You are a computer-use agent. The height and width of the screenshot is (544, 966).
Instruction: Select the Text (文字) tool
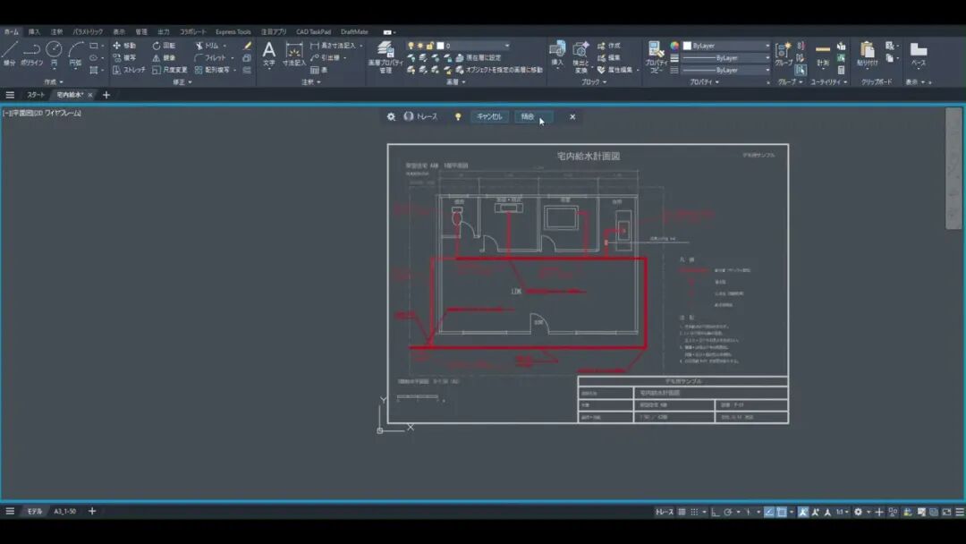pos(269,53)
